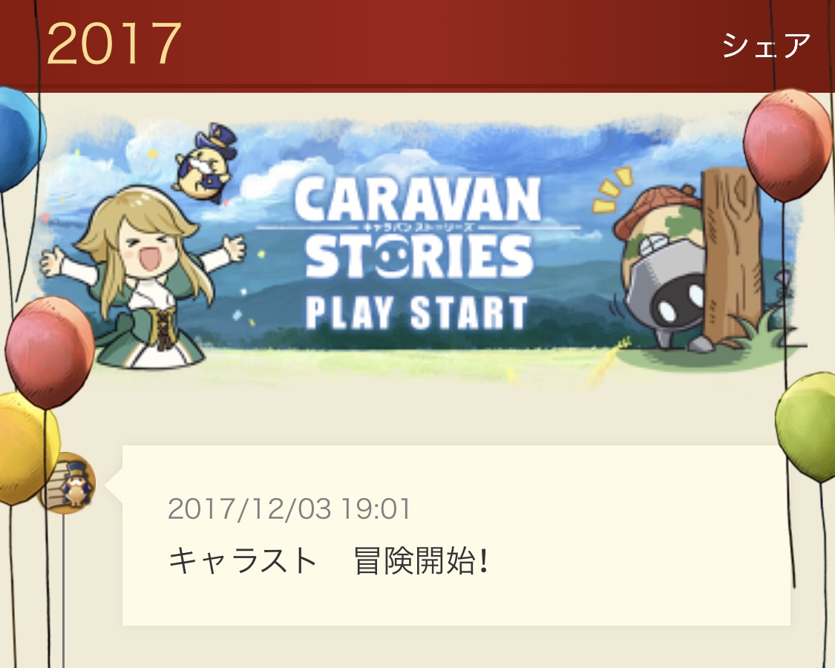The width and height of the screenshot is (835, 668).
Task: Click the 2017/12/03 19:01 timestamp
Action: pos(289,508)
